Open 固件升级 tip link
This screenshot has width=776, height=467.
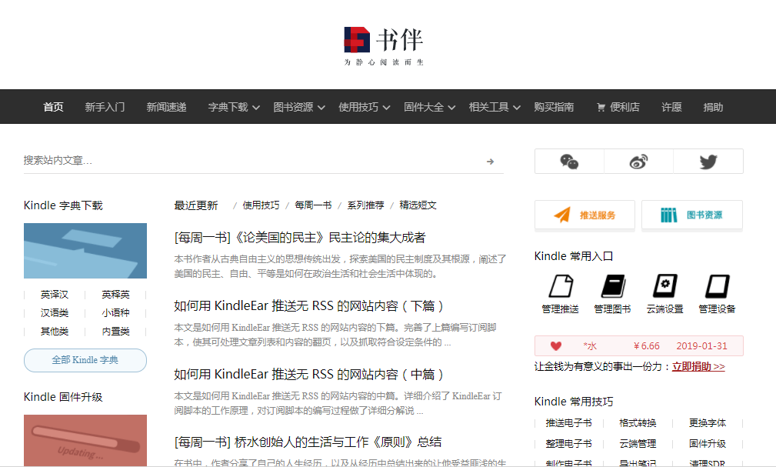pos(708,444)
